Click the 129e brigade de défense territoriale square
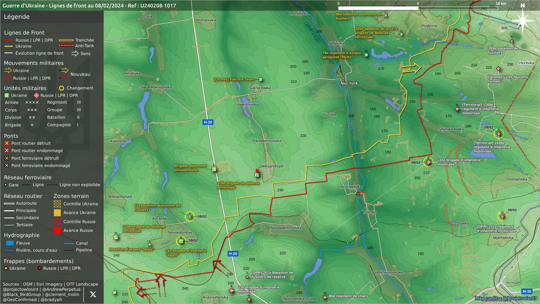540x304 pixels. [x=116, y=237]
